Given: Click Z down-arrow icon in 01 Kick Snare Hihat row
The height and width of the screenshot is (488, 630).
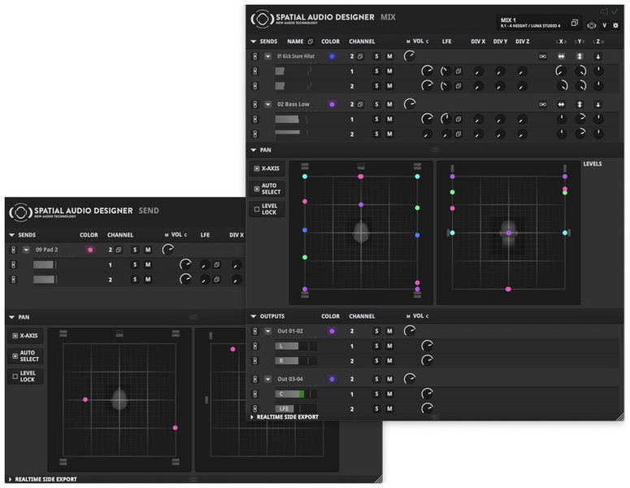Looking at the screenshot, I should point(597,57).
